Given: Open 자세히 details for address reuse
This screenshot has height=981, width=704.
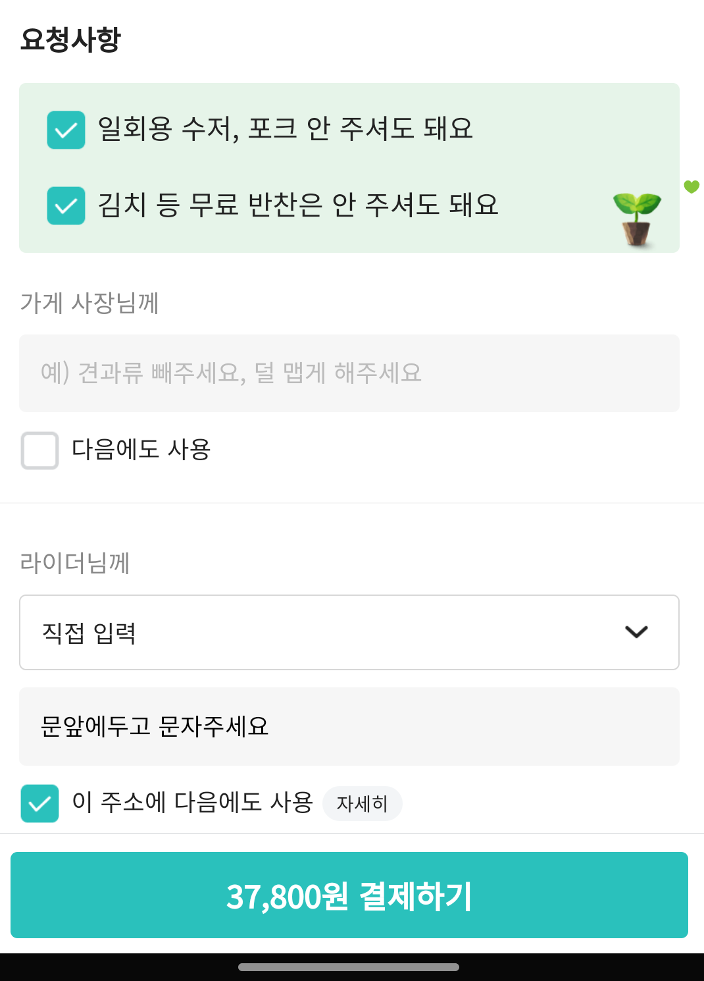Looking at the screenshot, I should [362, 803].
